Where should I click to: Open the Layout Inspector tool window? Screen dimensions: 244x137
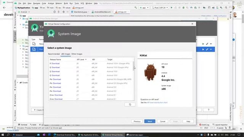coord(220,125)
